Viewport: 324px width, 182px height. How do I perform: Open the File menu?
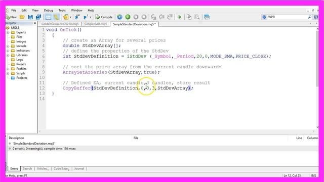coord(14,10)
